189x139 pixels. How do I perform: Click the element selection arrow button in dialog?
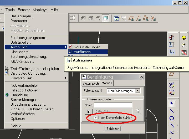(88, 111)
